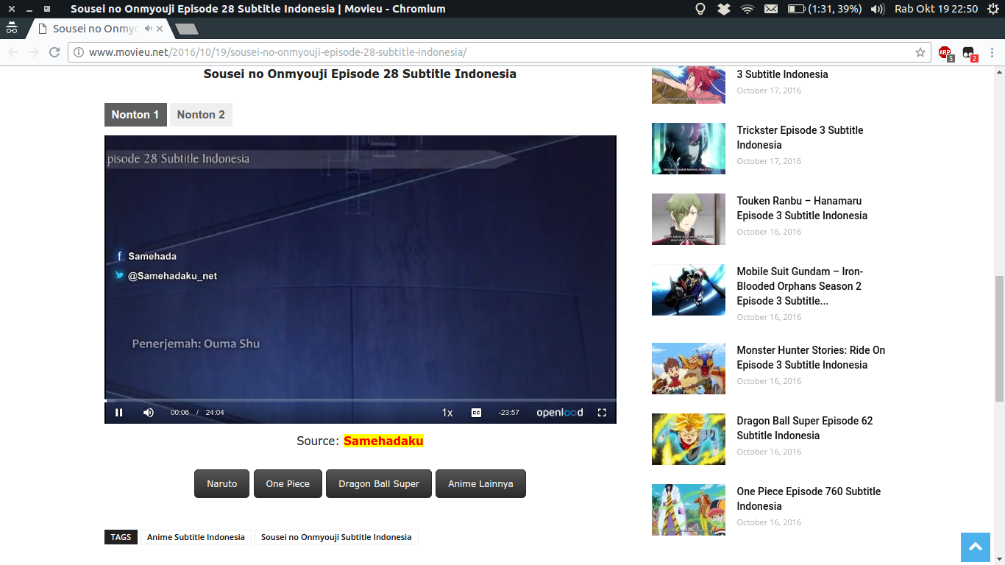1005x565 pixels.
Task: Open the Chromium three-dot menu
Action: point(992,52)
